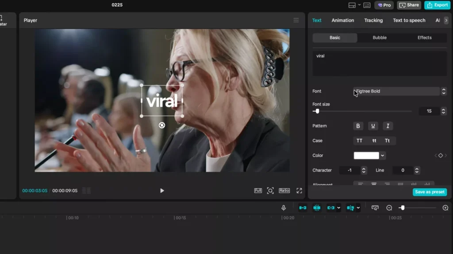453x254 pixels.
Task: Toggle bold formatting for the viral text
Action: (358, 126)
